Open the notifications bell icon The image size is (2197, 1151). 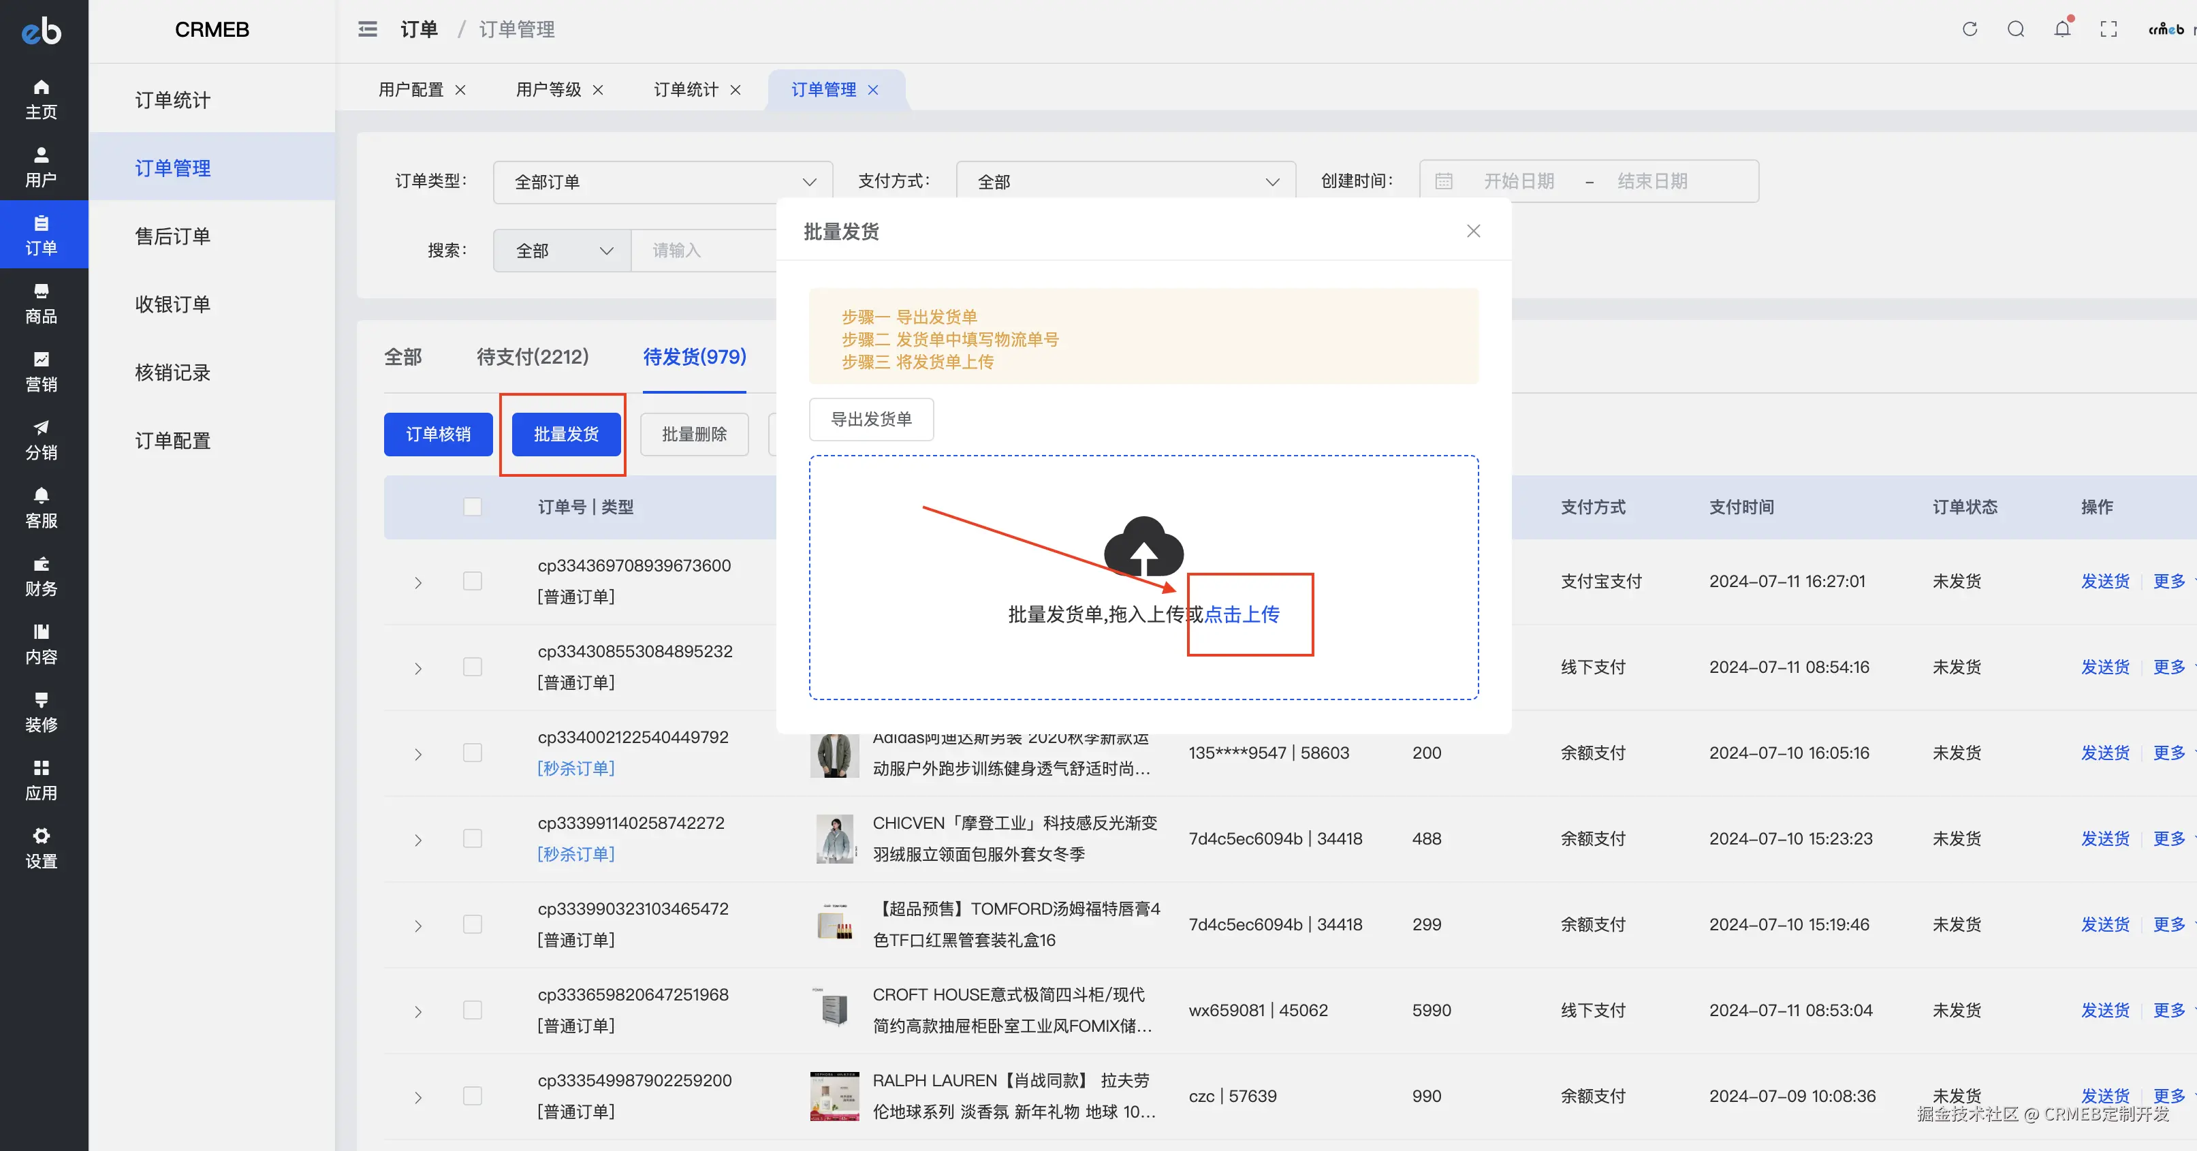click(x=2061, y=29)
